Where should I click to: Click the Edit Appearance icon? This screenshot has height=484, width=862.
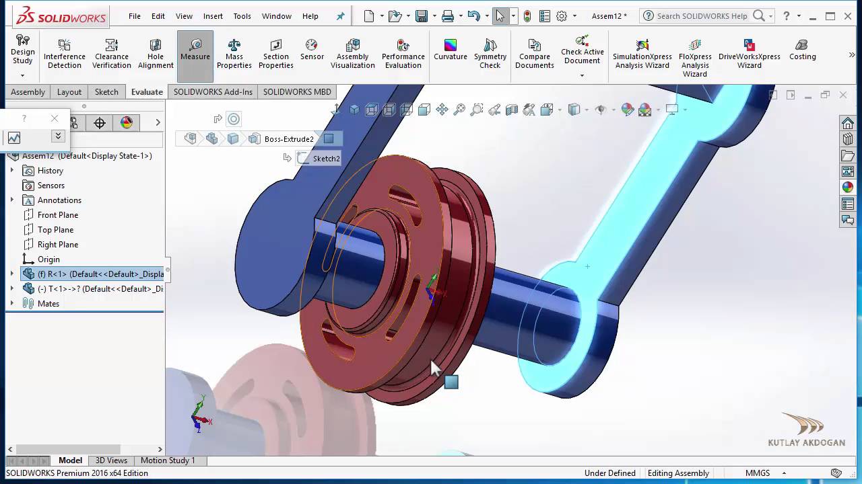coord(627,110)
